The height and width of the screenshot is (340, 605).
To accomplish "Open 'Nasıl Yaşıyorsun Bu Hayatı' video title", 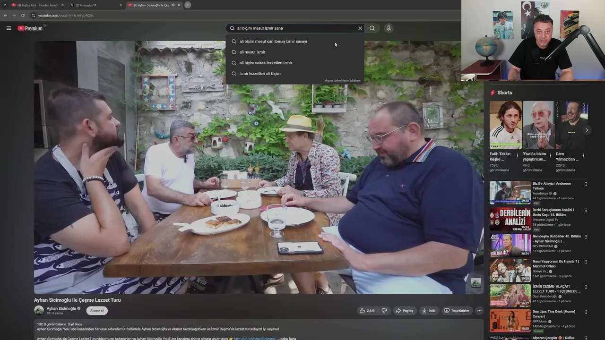I will 556,263.
